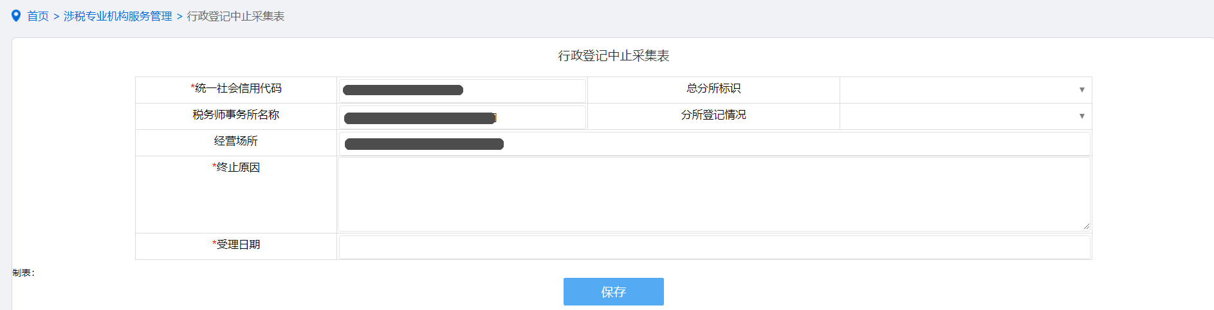The image size is (1214, 310).
Task: Open 涉税专业机构服务管理 breadcrumb link
Action: pyautogui.click(x=118, y=16)
